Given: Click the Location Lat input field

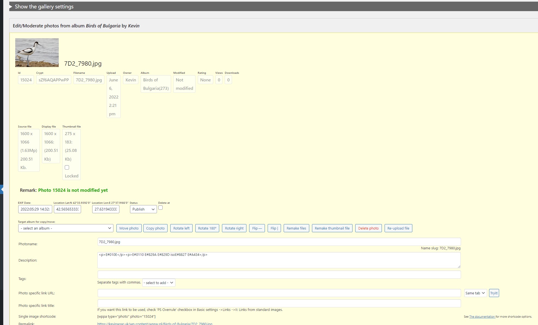Looking at the screenshot, I should tap(67, 209).
